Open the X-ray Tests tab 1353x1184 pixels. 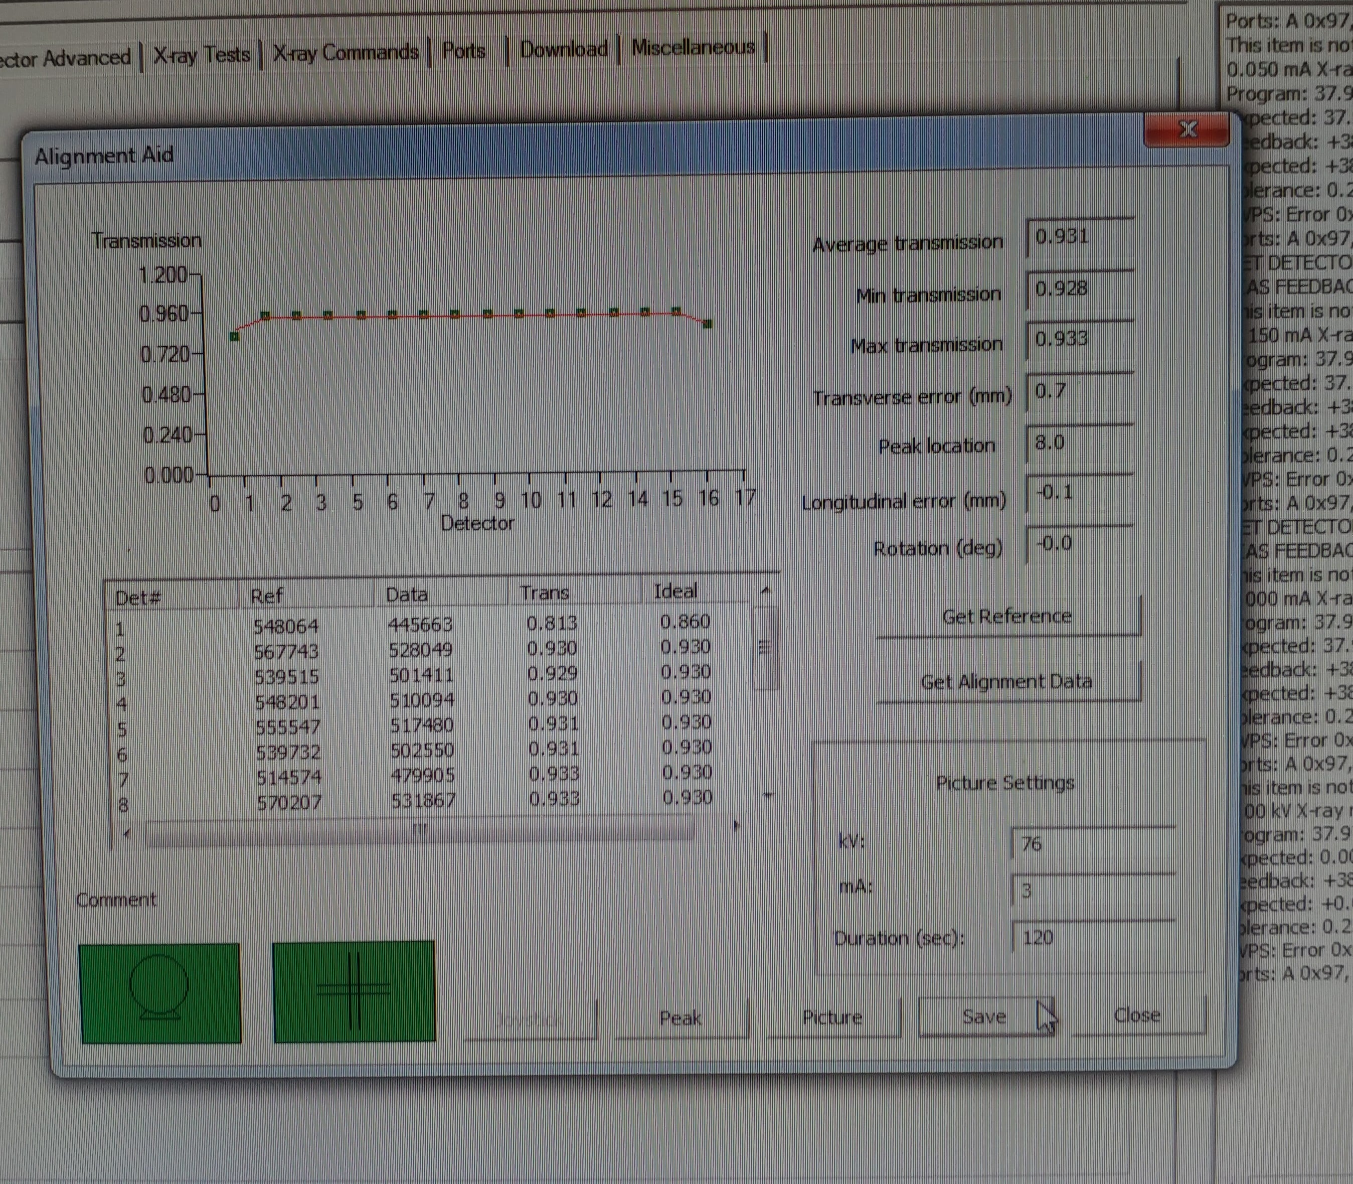[202, 55]
